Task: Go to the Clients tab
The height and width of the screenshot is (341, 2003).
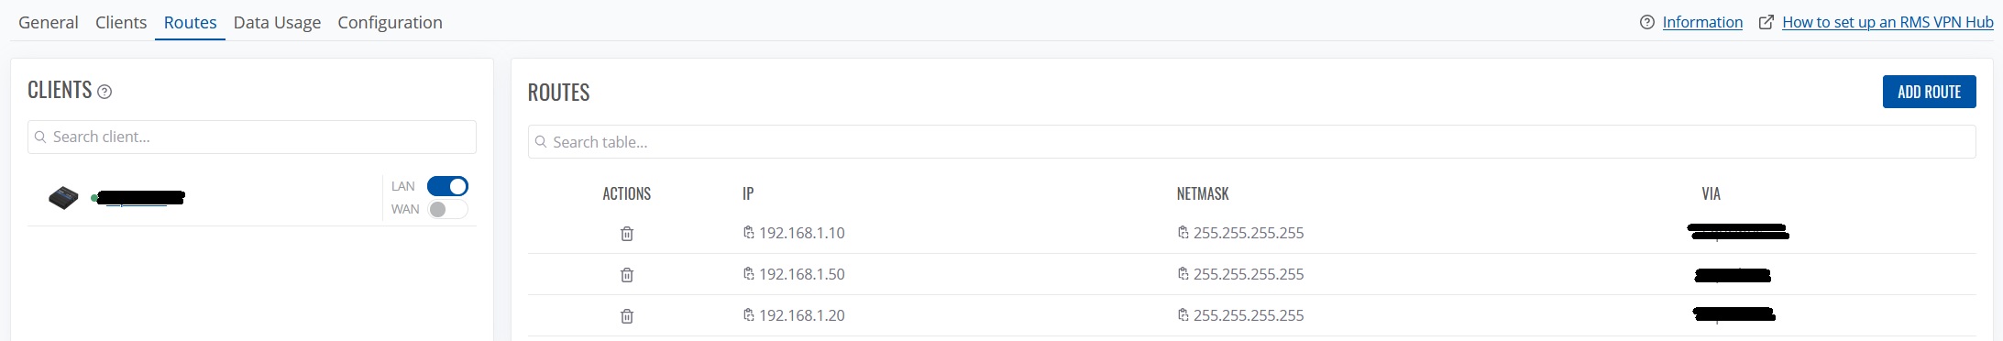Action: pyautogui.click(x=121, y=22)
